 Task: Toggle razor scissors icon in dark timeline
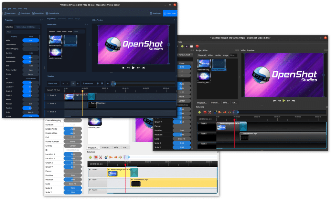tap(209, 112)
